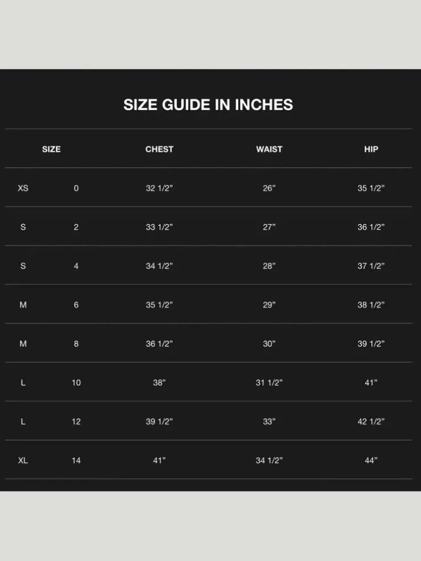This screenshot has width=421, height=561.
Task: Select numeric size 14
Action: (76, 461)
